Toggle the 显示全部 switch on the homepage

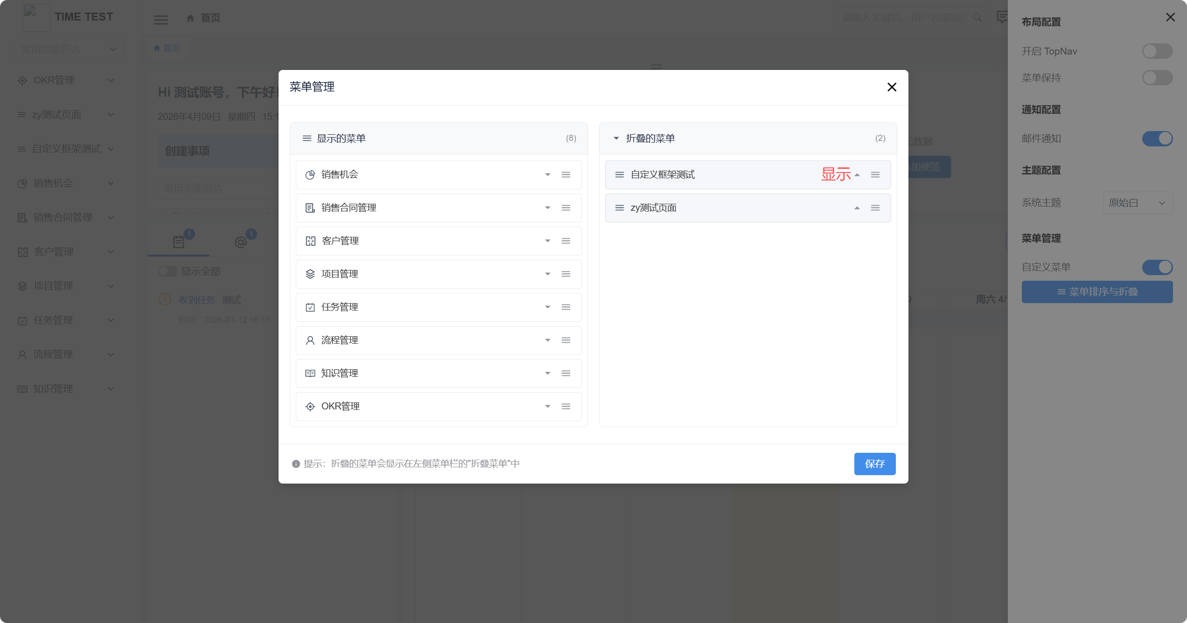pos(168,271)
